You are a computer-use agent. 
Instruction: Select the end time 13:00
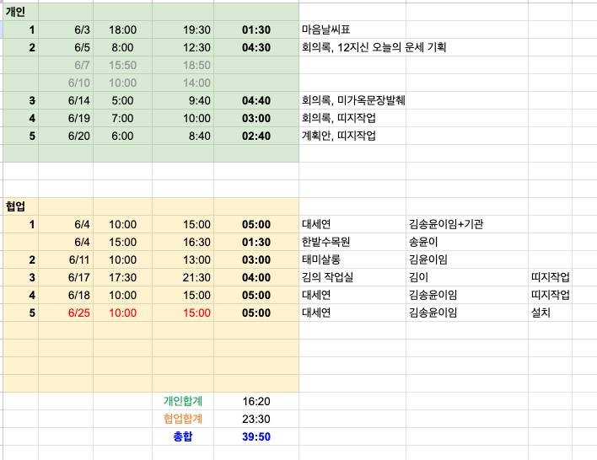183,259
